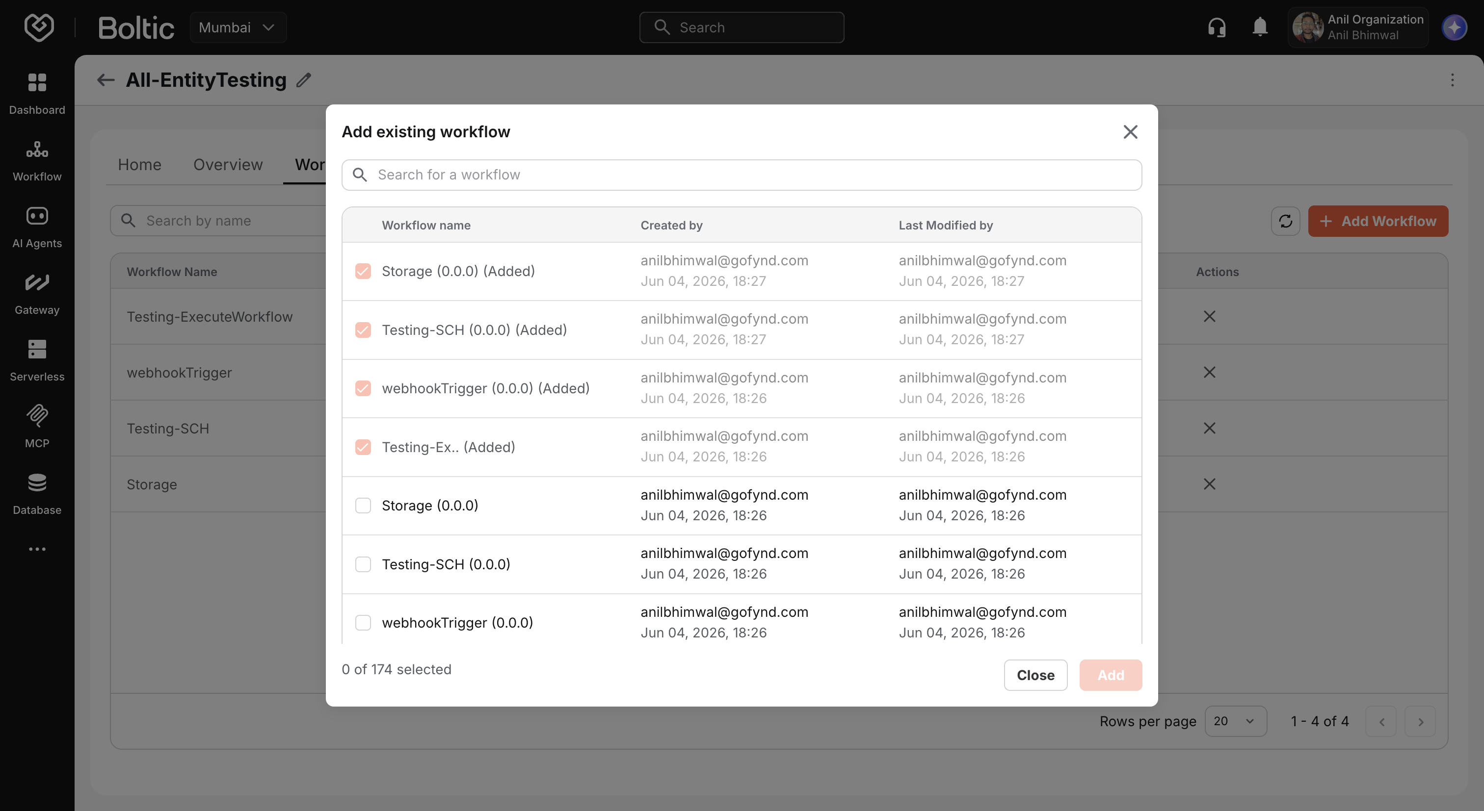The height and width of the screenshot is (811, 1484).
Task: Click the Testing-SCH row in background table
Action: [168, 428]
